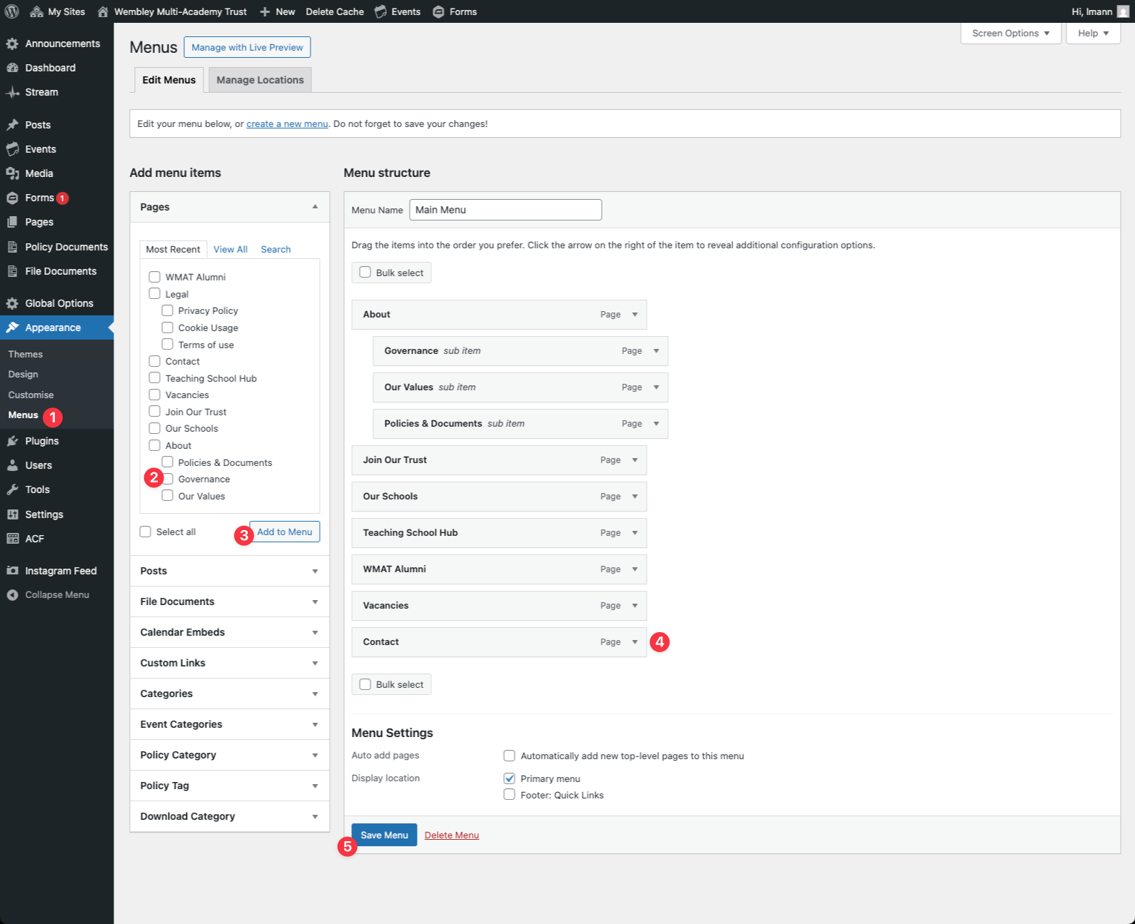Click the Save Menu button
1135x924 pixels.
pyautogui.click(x=384, y=835)
